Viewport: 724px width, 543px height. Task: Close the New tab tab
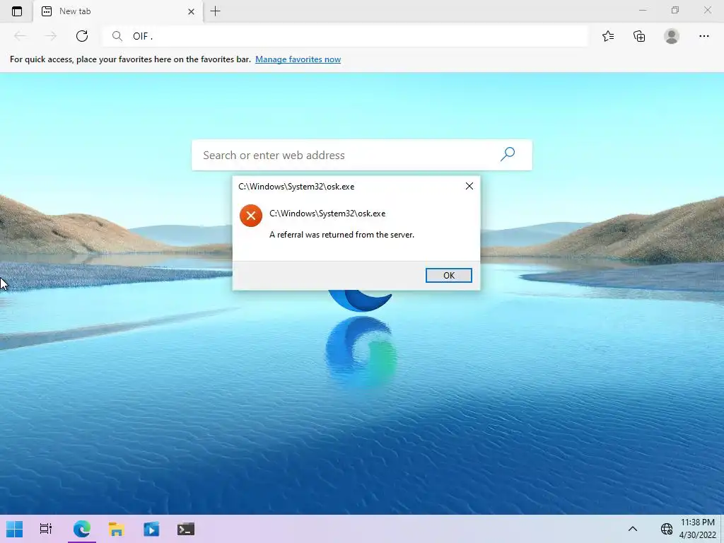click(191, 11)
